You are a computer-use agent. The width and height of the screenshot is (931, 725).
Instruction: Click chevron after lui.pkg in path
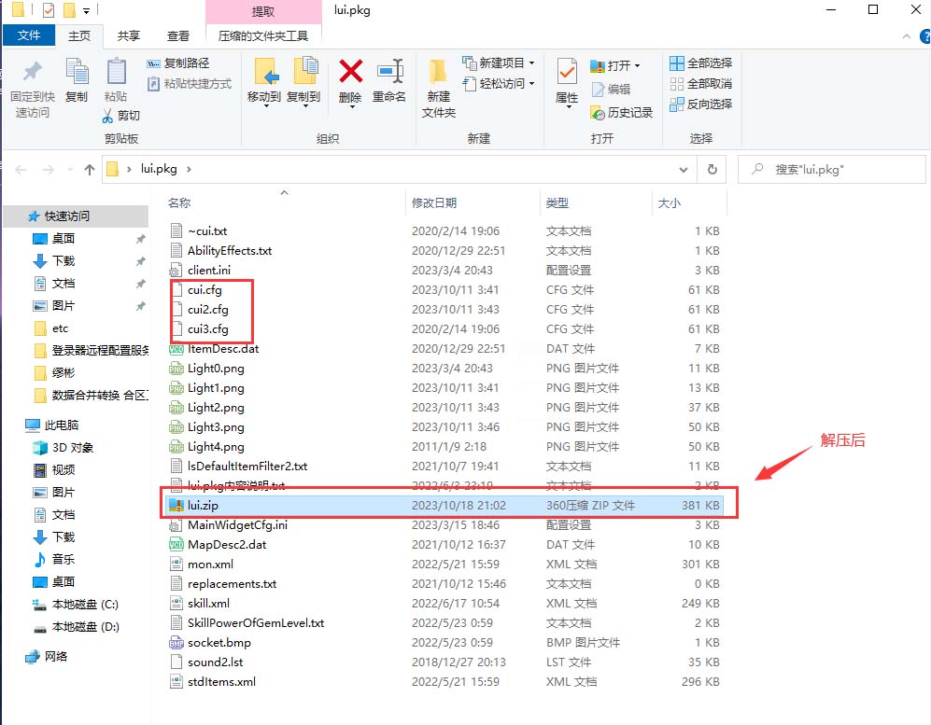tap(189, 169)
